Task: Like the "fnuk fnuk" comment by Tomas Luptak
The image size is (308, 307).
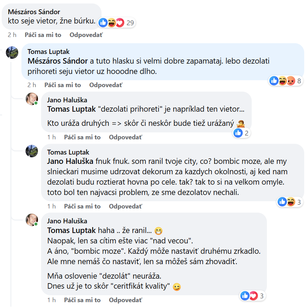Action: pyautogui.click(x=82, y=206)
